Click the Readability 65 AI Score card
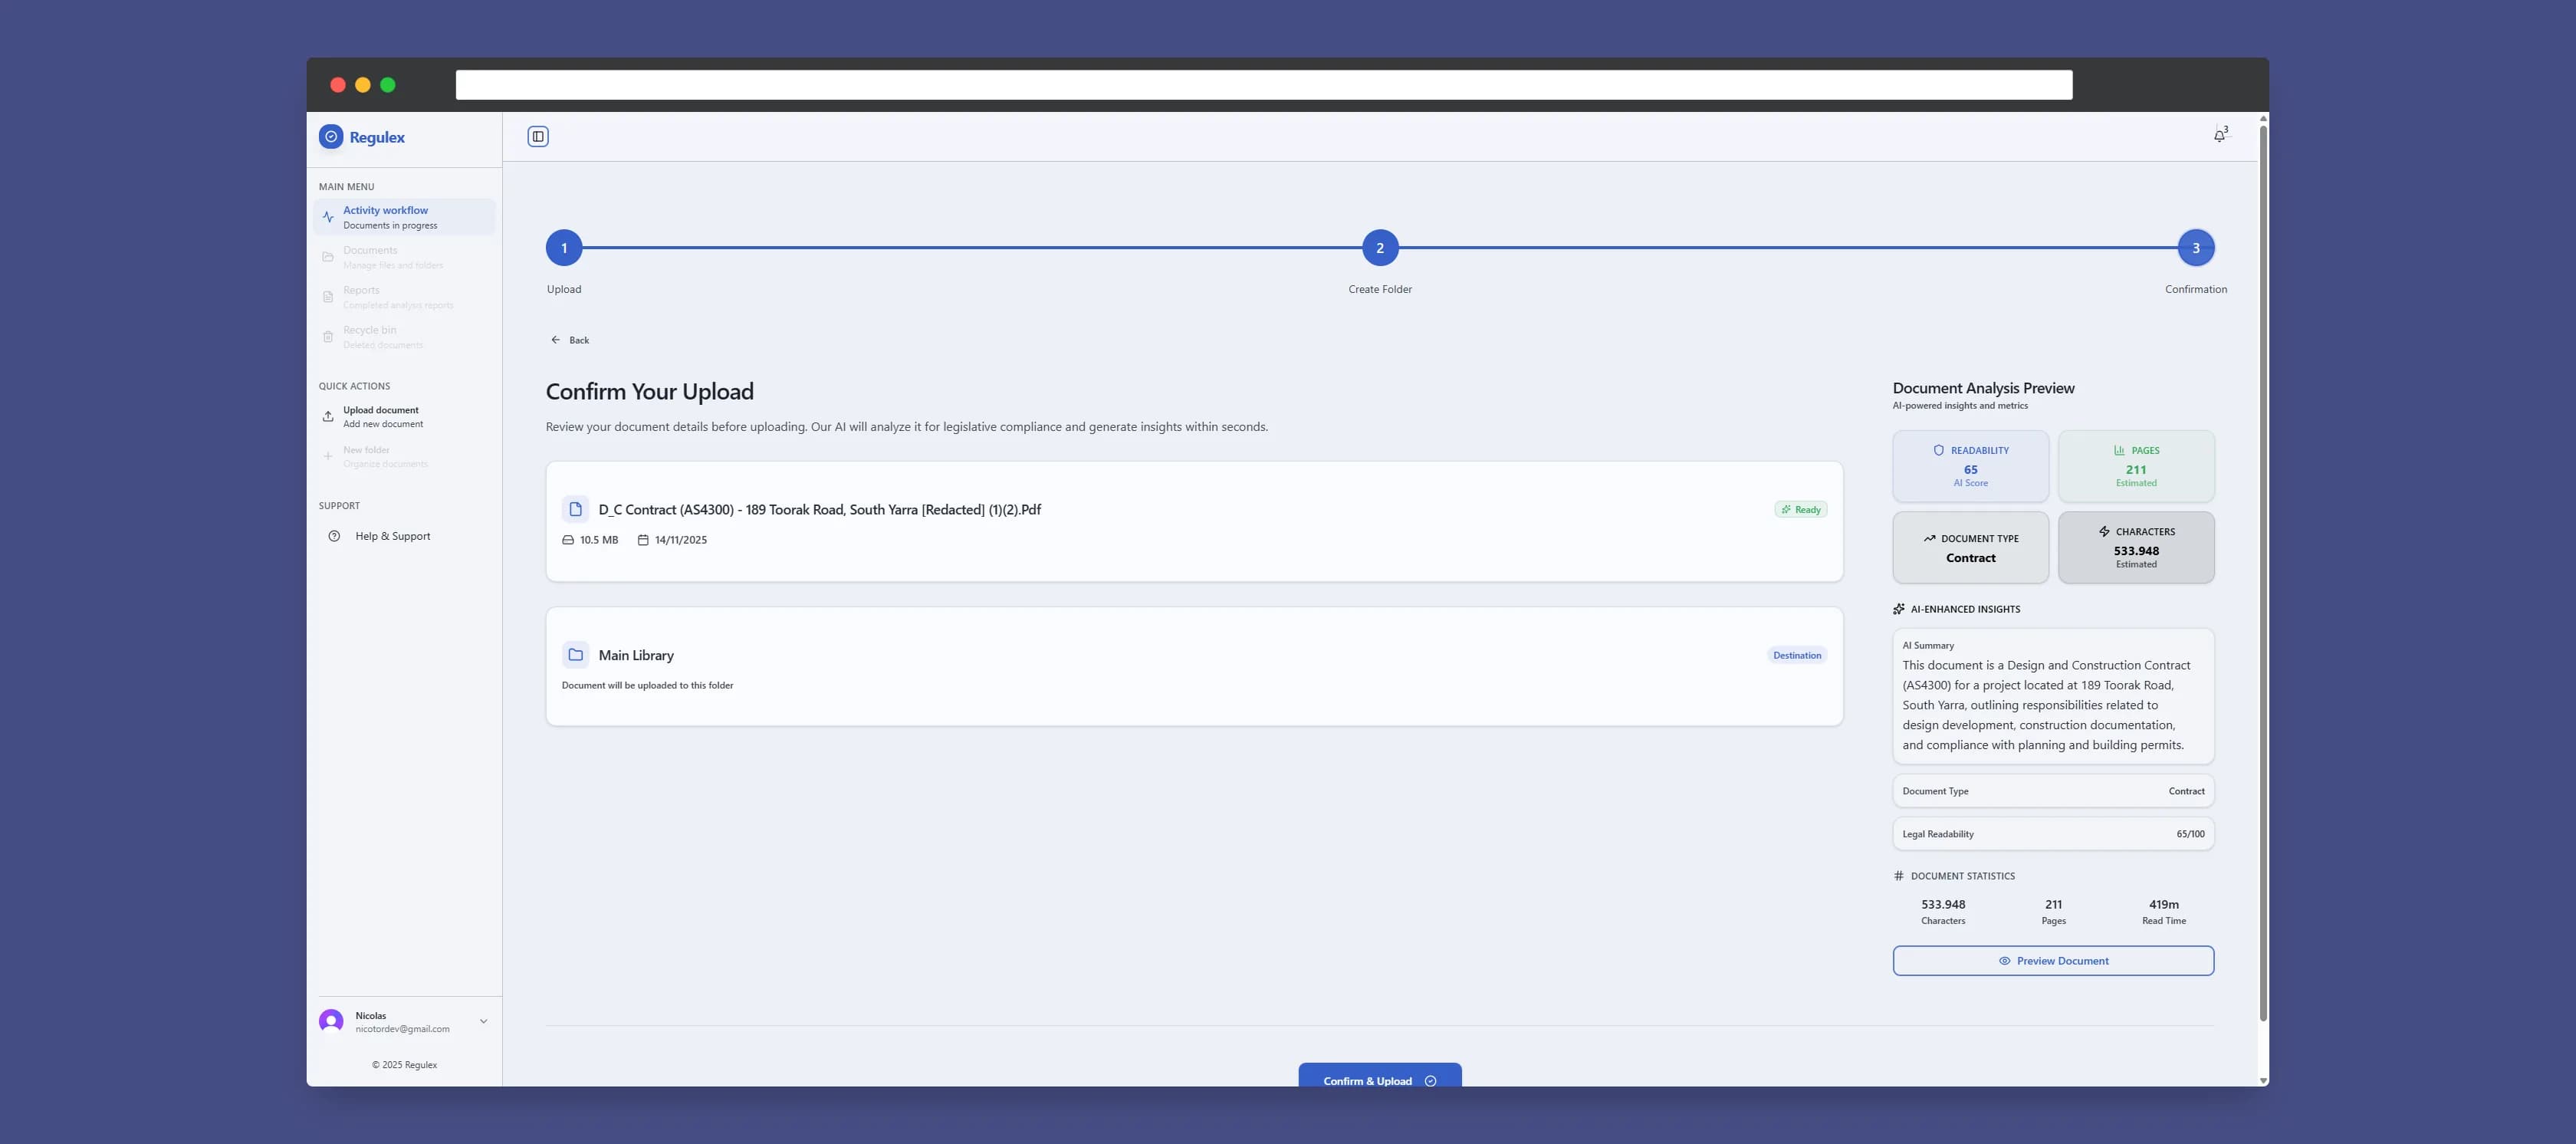Screen dimensions: 2576x1144 click(x=1970, y=466)
